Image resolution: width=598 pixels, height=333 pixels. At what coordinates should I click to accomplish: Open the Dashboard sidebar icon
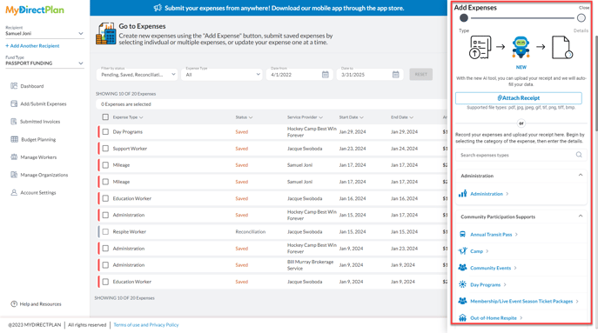[x=14, y=86]
